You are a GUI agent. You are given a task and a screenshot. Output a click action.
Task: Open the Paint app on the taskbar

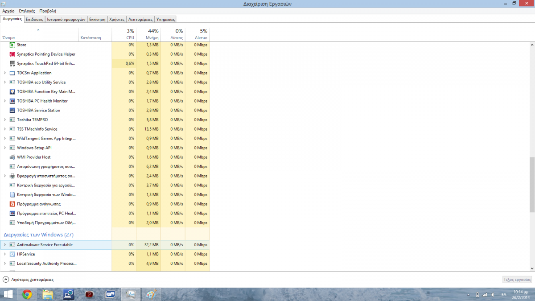point(152,294)
